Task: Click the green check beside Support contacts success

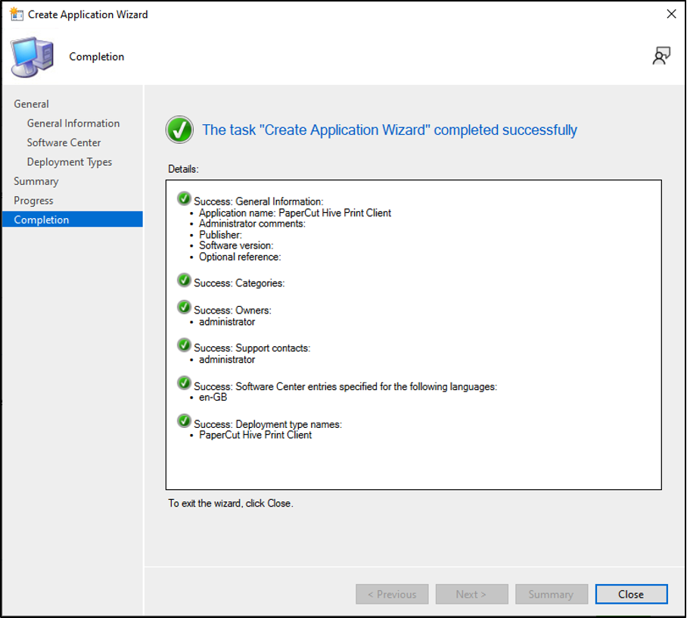Action: [184, 345]
